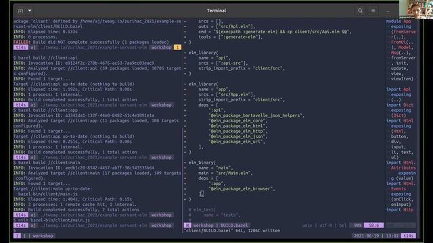Click the terminal search icon
The height and width of the screenshot is (243, 433).
coord(360,11)
